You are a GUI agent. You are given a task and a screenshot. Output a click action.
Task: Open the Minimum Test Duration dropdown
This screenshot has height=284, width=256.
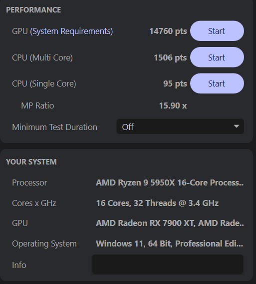180,126
